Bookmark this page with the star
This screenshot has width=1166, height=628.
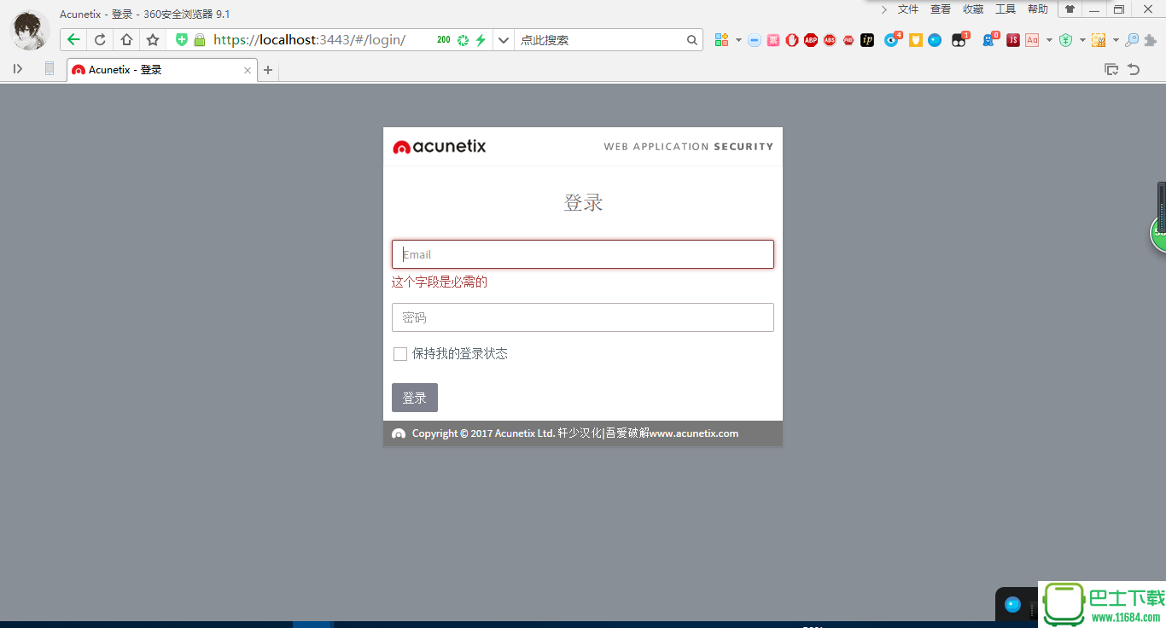pos(153,39)
